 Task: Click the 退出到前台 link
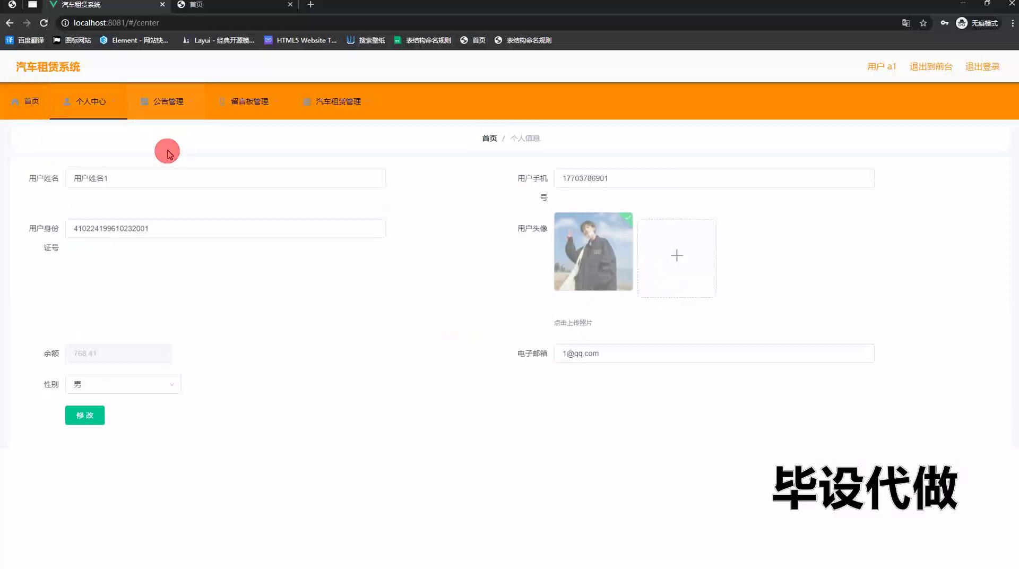(x=930, y=66)
